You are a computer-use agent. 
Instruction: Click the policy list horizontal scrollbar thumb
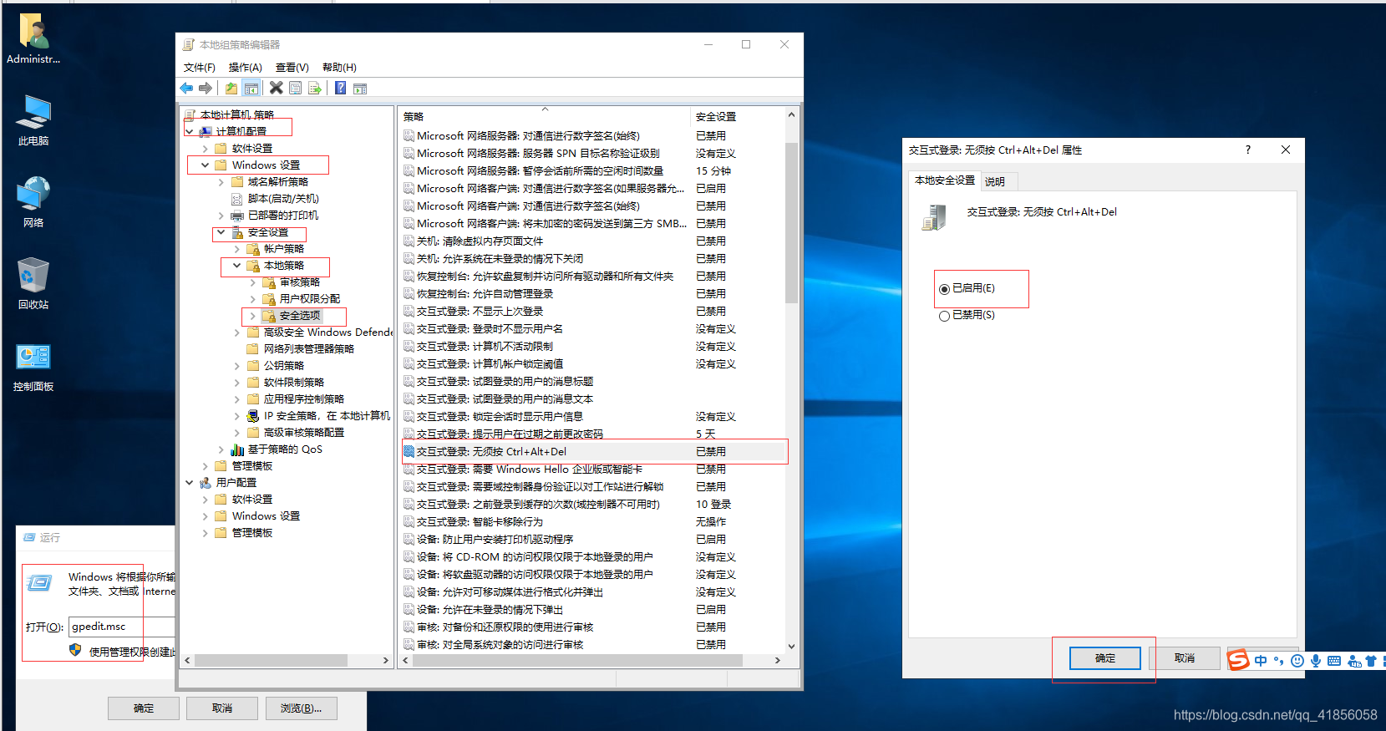578,660
